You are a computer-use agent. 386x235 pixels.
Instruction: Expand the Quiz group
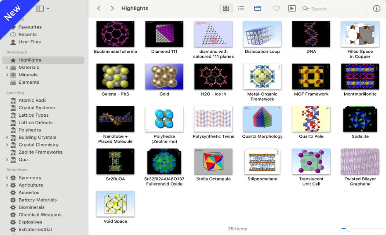[7, 160]
